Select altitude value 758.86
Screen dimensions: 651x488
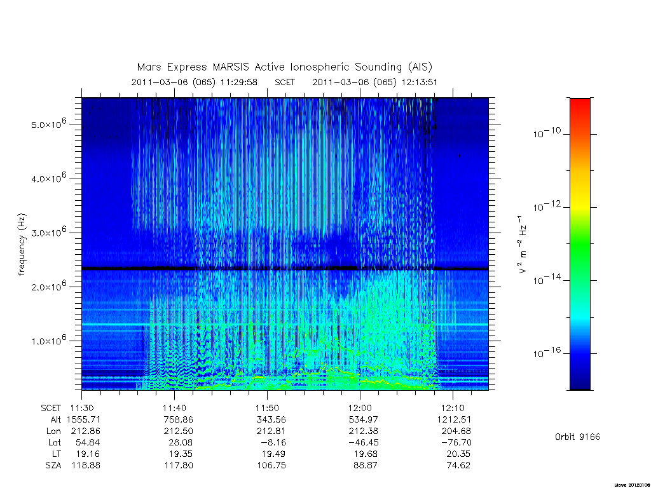click(178, 419)
